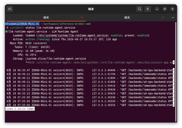Click log entry with port 36556
182x128 pixels.
(x=90, y=105)
